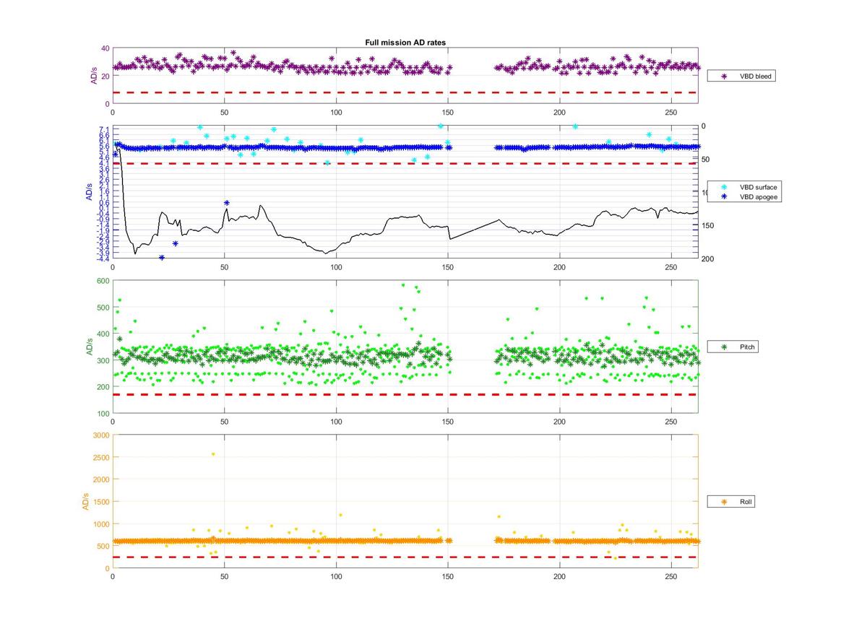The image size is (867, 639).
Task: Click the '40' tick on VBD bleed axis
Action: coord(105,48)
